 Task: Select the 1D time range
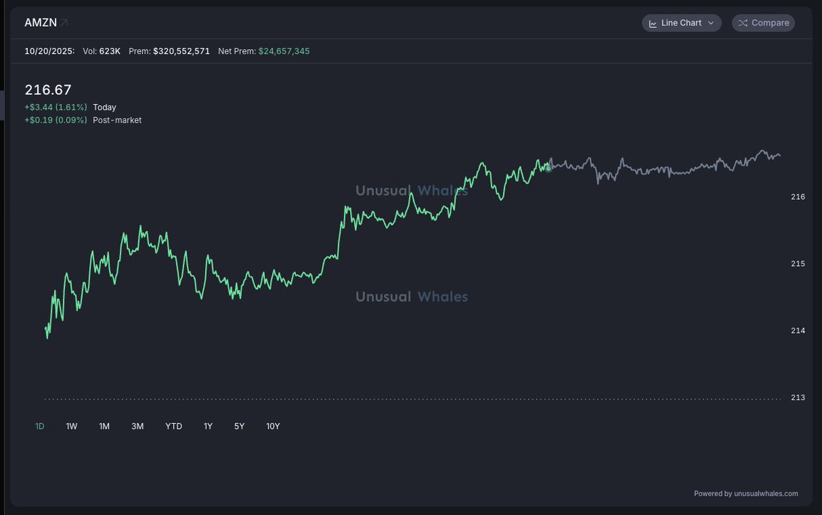40,426
